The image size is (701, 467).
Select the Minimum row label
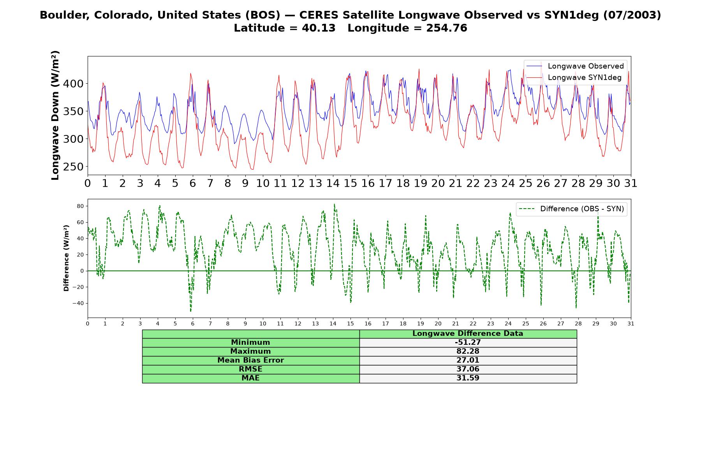tap(251, 342)
